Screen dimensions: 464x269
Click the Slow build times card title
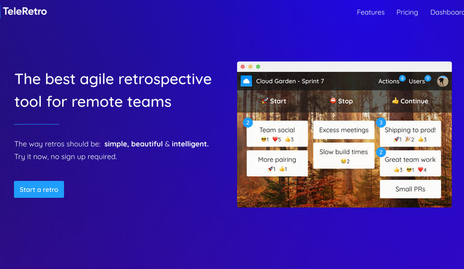tap(344, 152)
